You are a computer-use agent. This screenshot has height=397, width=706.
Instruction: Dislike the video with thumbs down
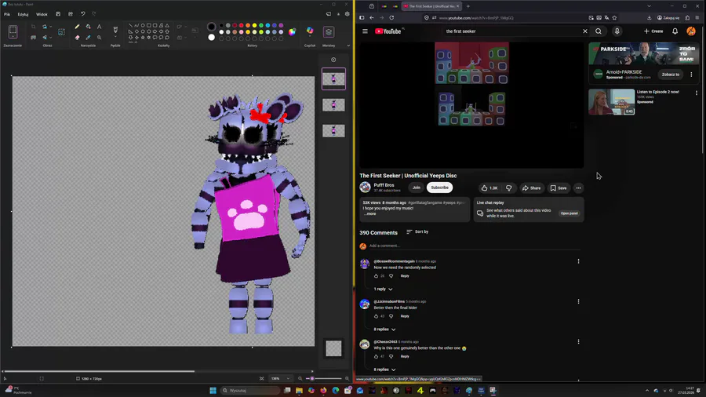[x=509, y=188]
